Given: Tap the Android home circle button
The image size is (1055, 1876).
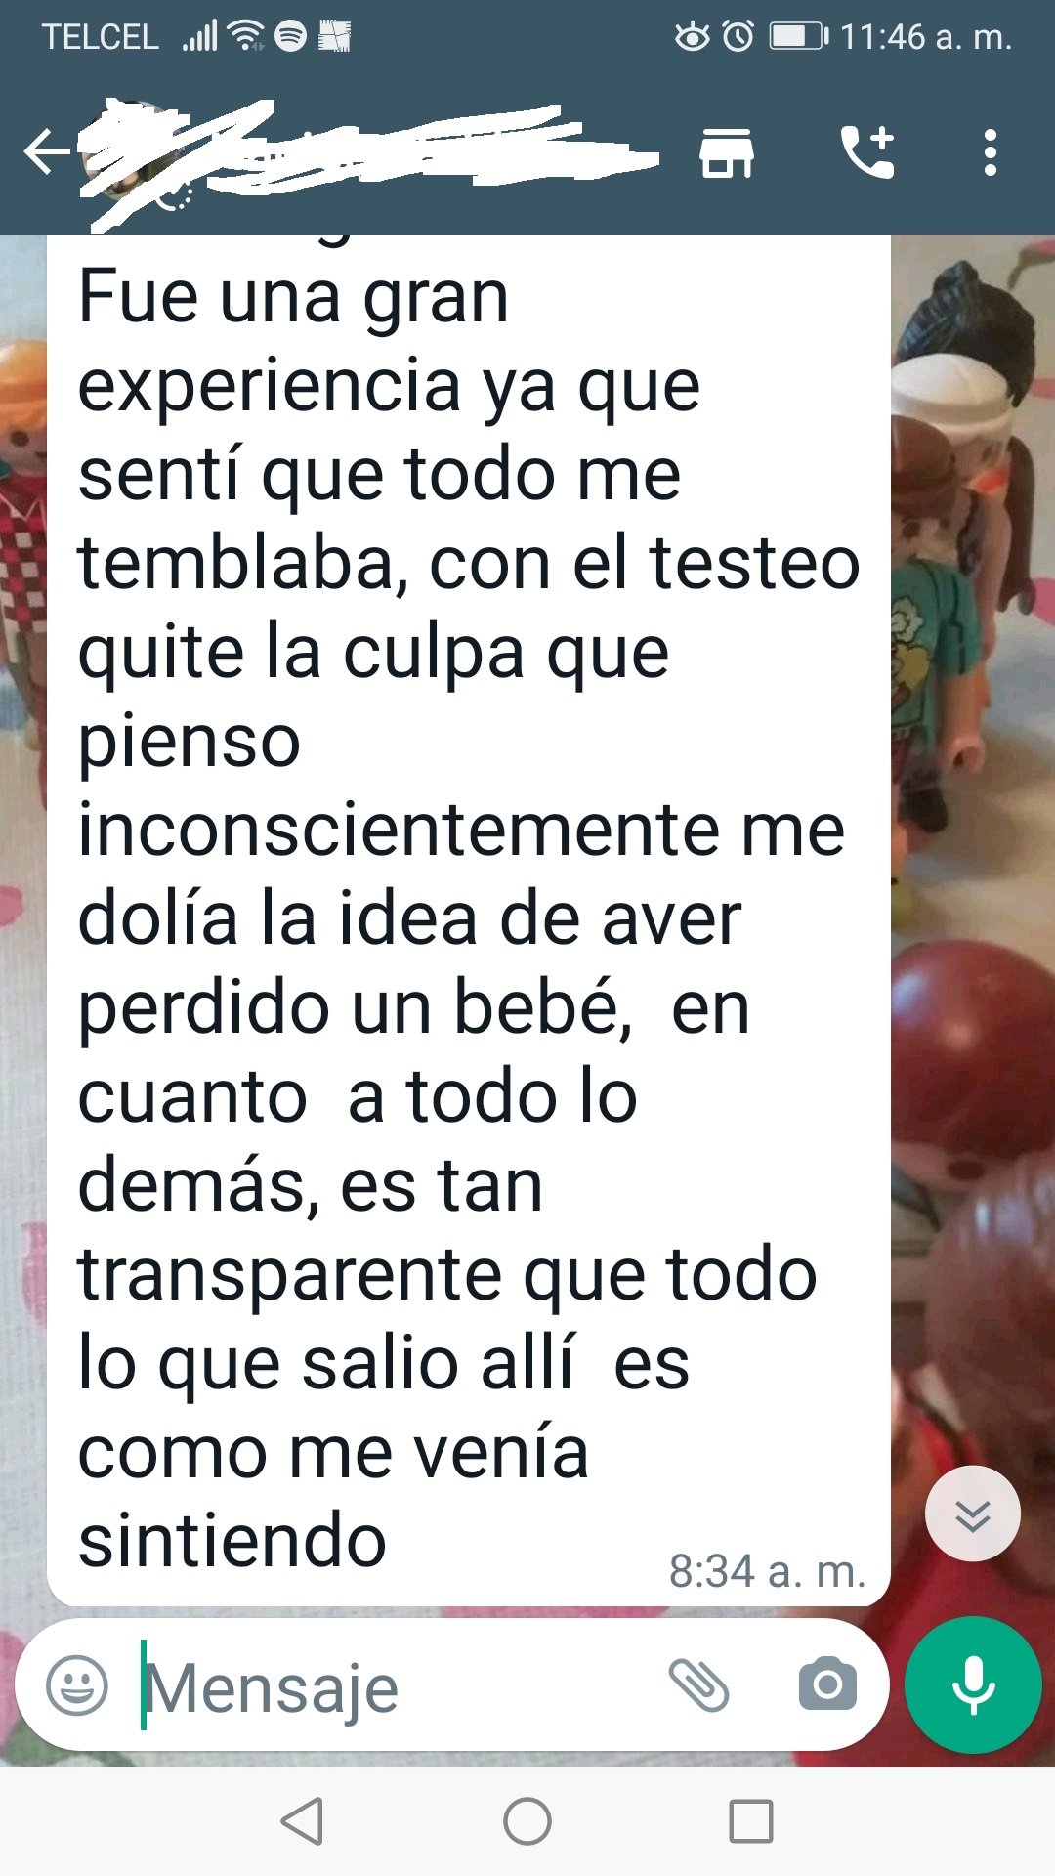Looking at the screenshot, I should (x=527, y=1821).
